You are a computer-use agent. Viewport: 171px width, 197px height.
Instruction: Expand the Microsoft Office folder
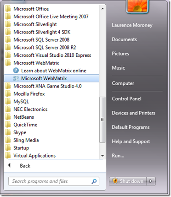tap(51, 9)
